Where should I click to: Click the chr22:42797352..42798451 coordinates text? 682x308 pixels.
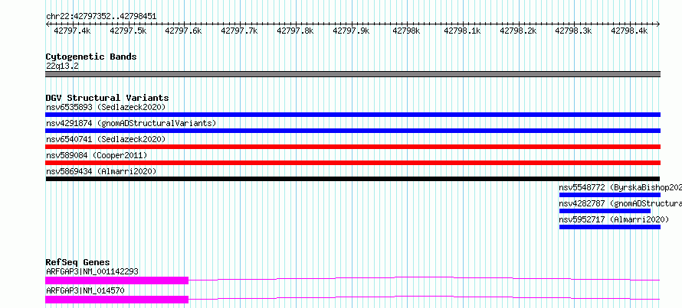101,17
